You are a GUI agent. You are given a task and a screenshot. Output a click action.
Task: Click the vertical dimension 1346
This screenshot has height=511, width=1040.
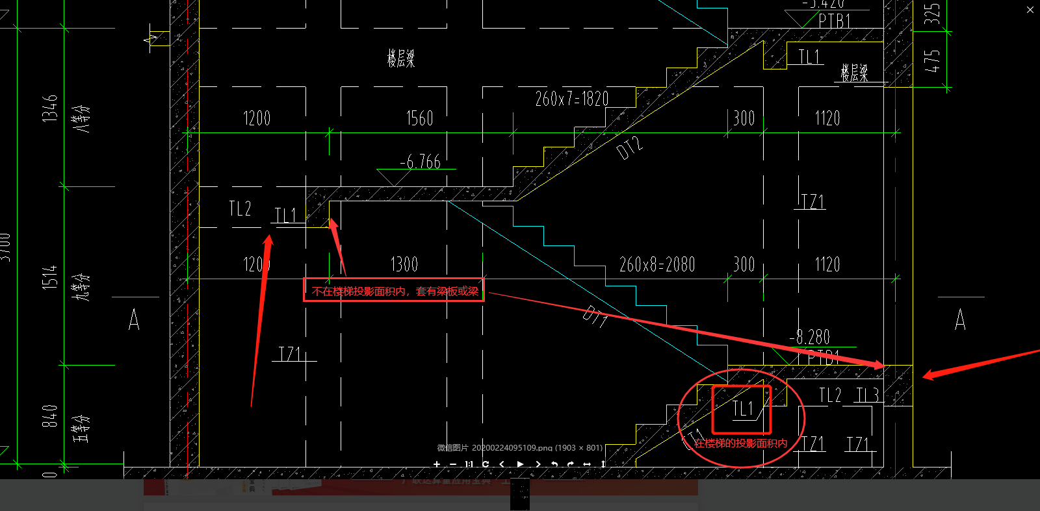pyautogui.click(x=50, y=108)
